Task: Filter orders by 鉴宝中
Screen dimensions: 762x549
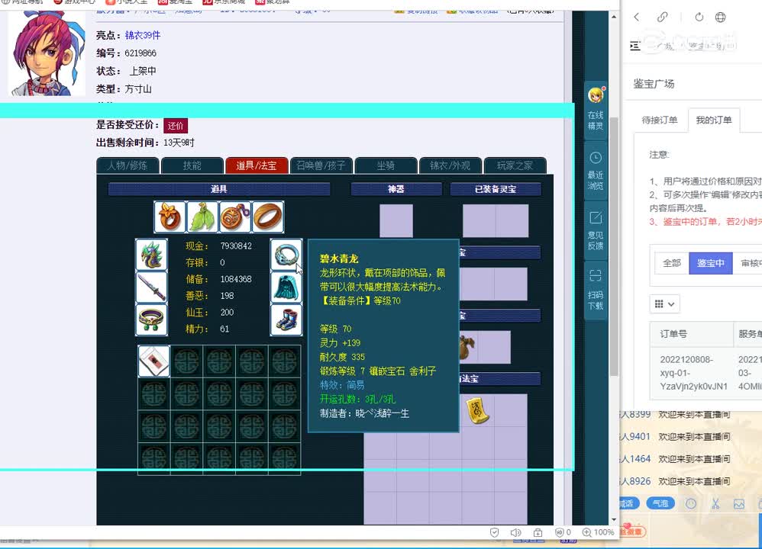Action: pos(711,263)
